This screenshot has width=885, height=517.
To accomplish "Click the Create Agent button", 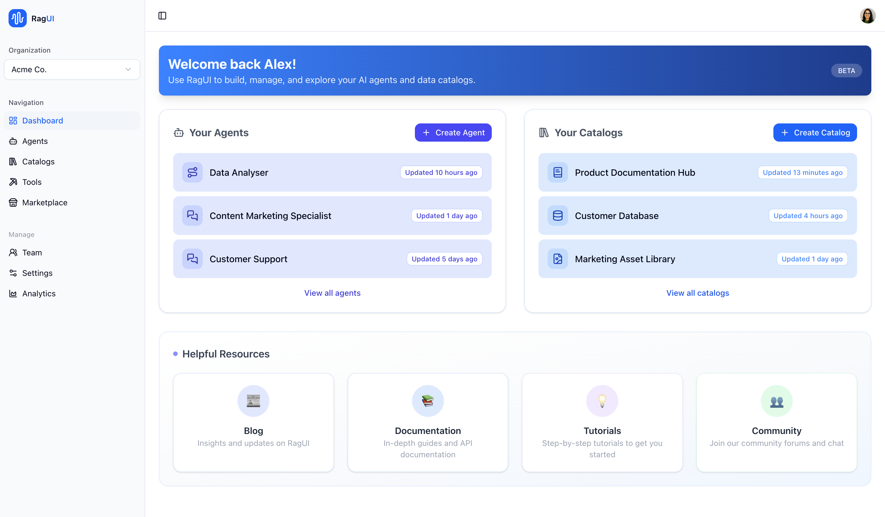I will (453, 132).
